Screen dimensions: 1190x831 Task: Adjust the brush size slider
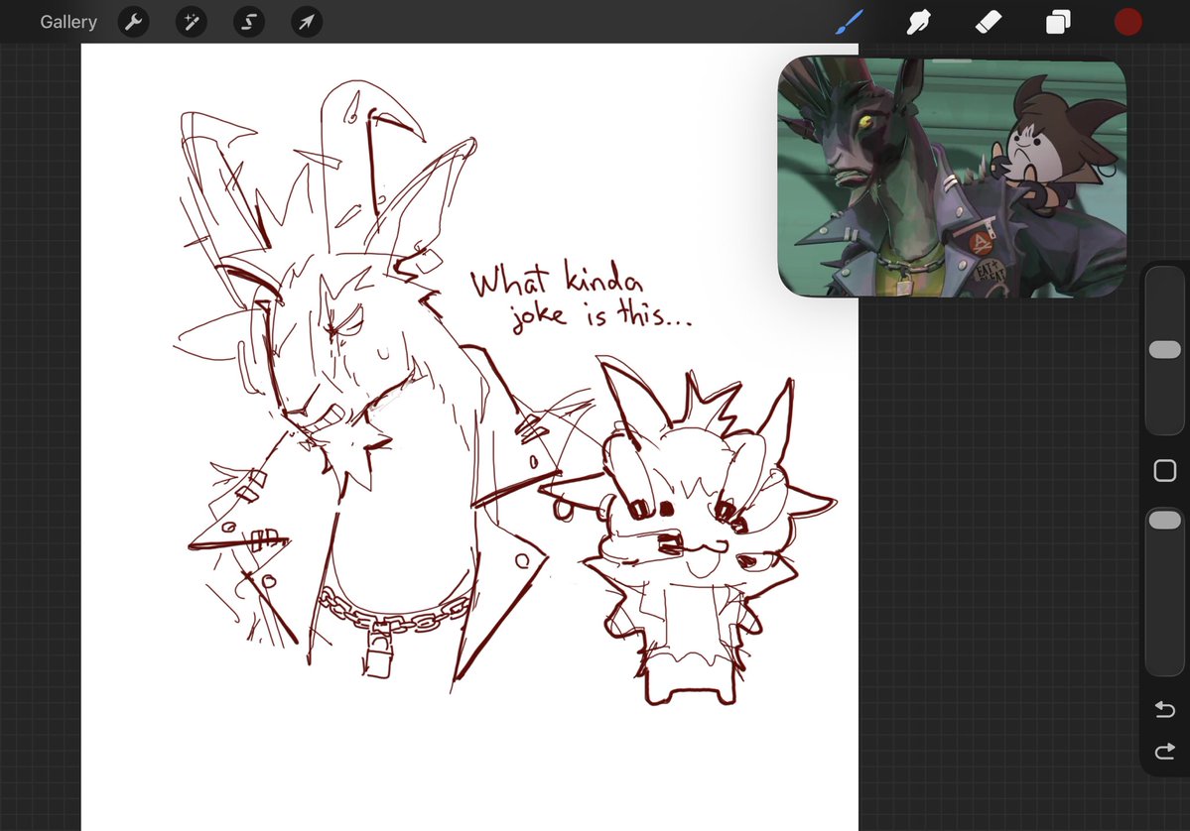tap(1165, 349)
